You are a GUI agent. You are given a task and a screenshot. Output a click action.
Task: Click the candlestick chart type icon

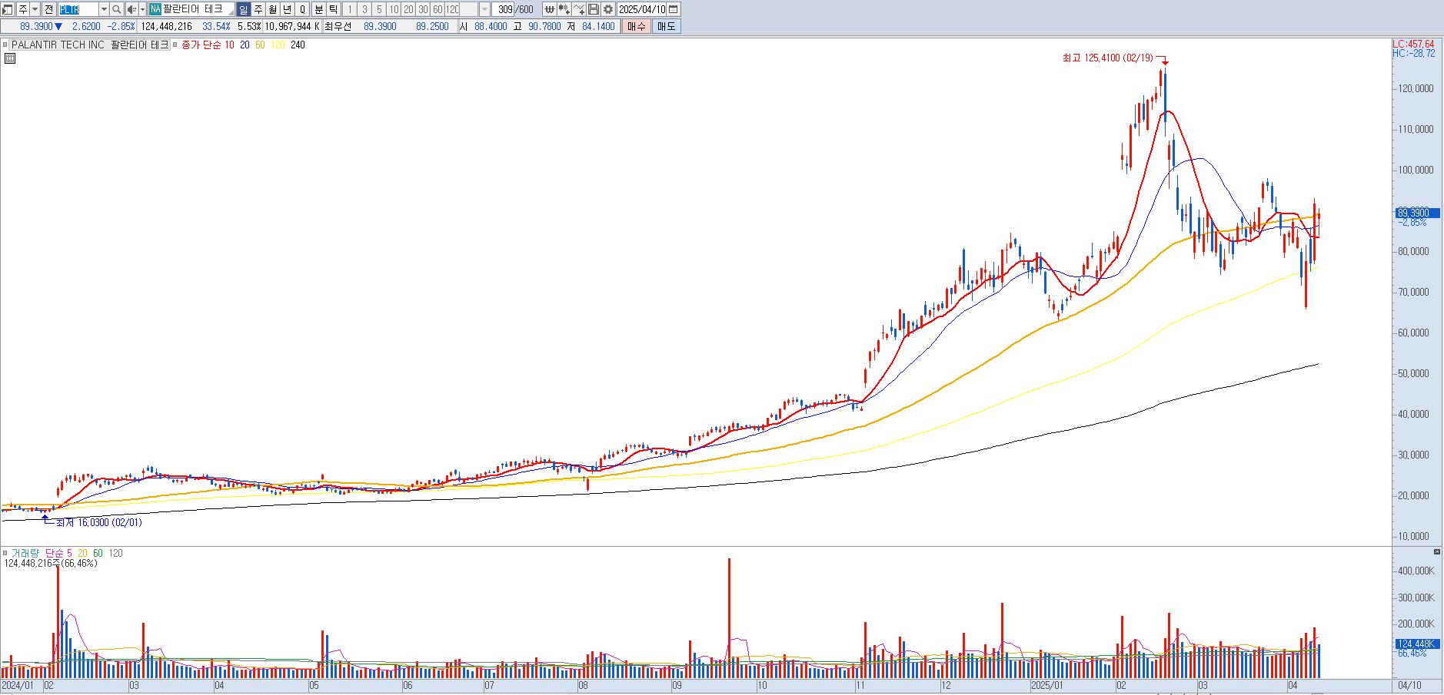tap(564, 9)
